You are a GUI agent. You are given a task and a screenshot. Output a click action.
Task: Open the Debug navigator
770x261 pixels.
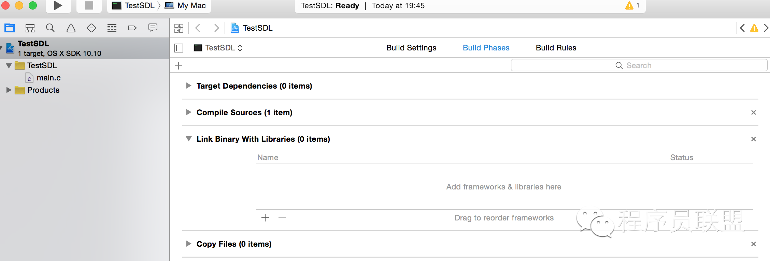(112, 28)
